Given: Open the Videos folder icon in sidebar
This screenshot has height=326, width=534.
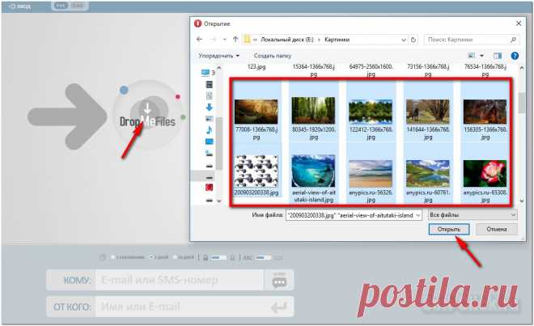Looking at the screenshot, I should click(x=209, y=84).
